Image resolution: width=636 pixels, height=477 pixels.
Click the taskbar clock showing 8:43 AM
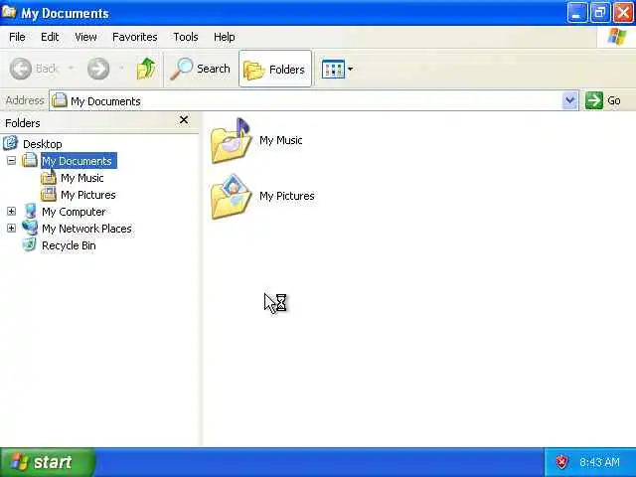tap(599, 462)
